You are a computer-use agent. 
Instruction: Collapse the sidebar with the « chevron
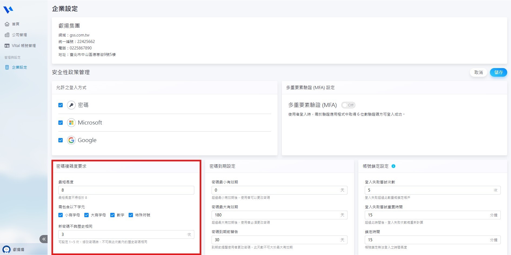44,239
